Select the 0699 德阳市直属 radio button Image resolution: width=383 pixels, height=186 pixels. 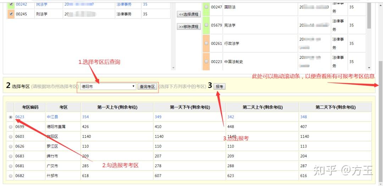(11, 127)
